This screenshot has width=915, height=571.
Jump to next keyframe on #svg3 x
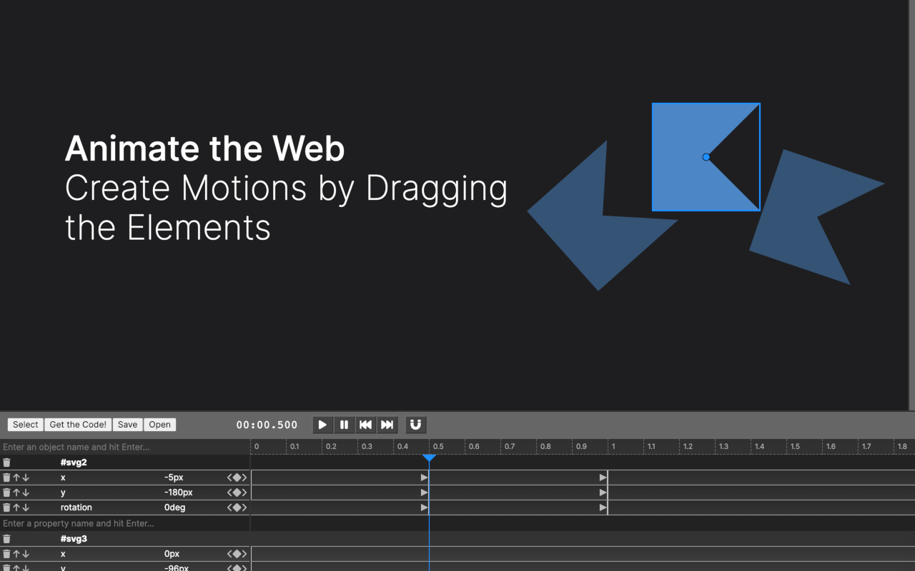244,554
